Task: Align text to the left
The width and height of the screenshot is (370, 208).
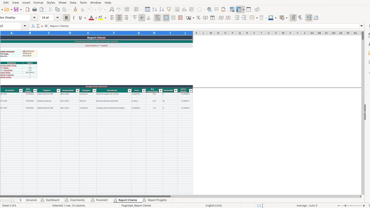Action: click(x=112, y=18)
